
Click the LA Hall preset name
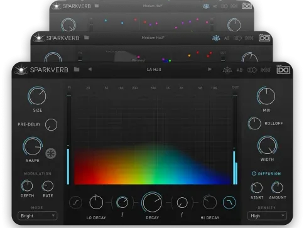(154, 70)
